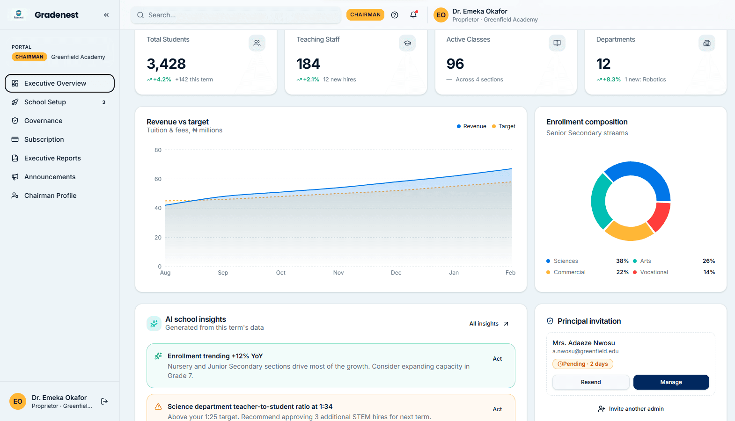The width and height of the screenshot is (735, 421).
Task: Click the Departments building icon
Action: pos(707,43)
